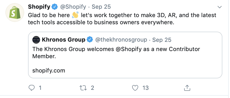
Task: Expand the tweet options chevron
Action: point(220,7)
